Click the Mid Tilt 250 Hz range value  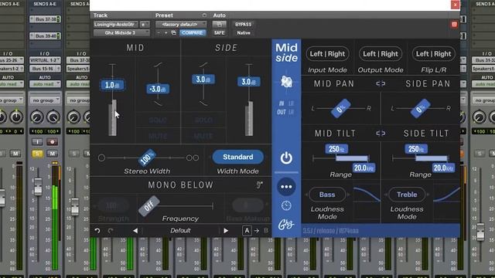point(336,149)
